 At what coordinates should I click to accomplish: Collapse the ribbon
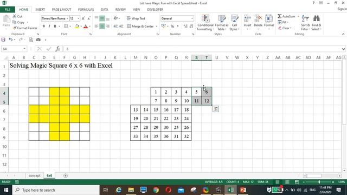[x=343, y=34]
